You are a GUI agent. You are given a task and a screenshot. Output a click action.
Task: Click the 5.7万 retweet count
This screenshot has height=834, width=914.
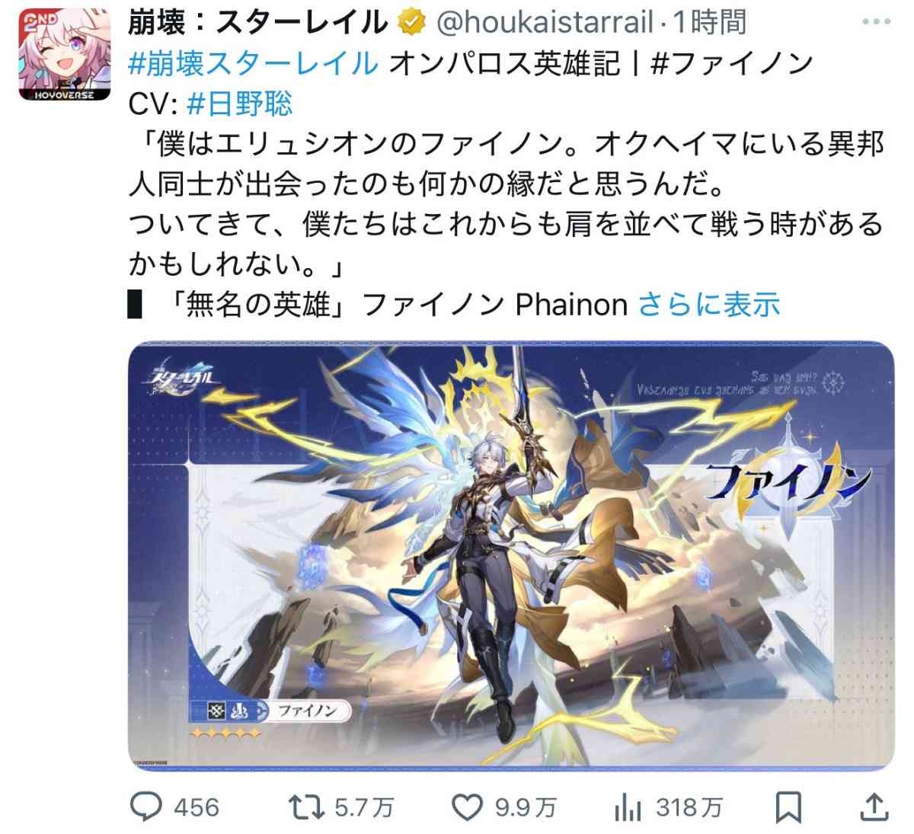coord(365,807)
